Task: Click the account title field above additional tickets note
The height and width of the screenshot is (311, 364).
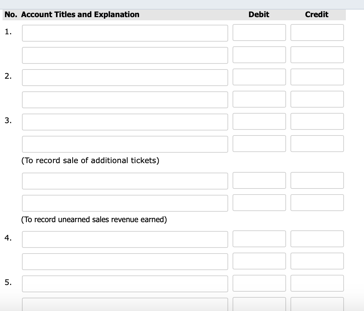Action: click(125, 144)
